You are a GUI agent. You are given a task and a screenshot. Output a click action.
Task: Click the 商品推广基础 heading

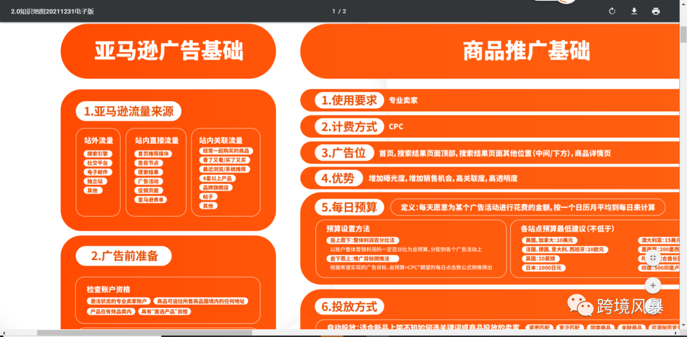527,52
